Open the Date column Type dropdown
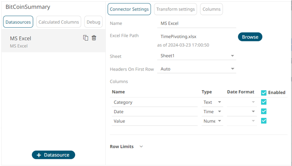This screenshot has height=166, width=292. [212, 112]
